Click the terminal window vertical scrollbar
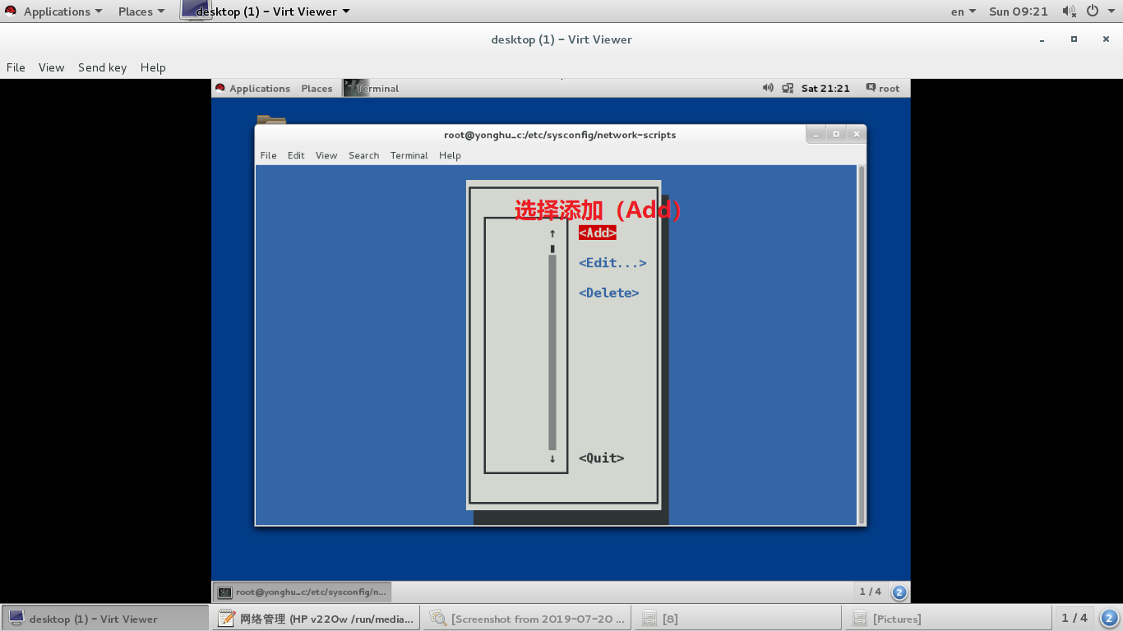This screenshot has height=631, width=1123. [x=862, y=345]
